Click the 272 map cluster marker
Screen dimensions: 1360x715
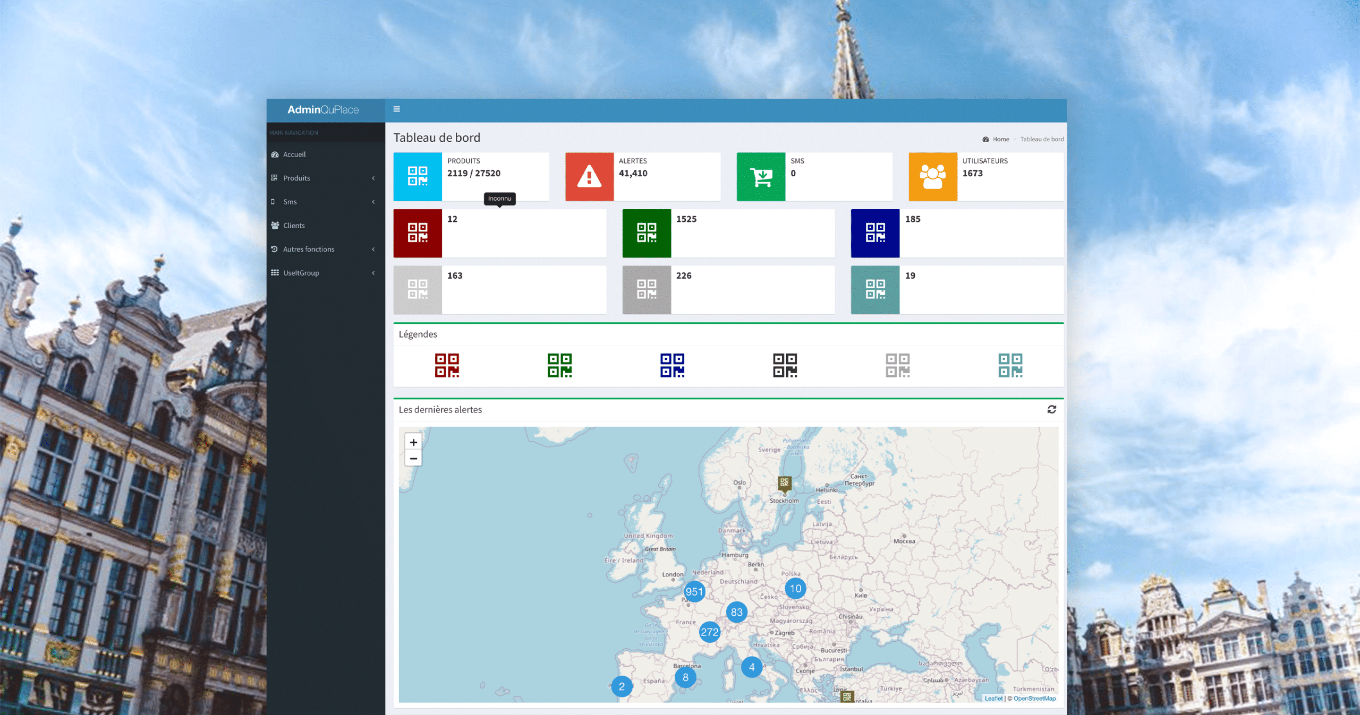tap(709, 632)
